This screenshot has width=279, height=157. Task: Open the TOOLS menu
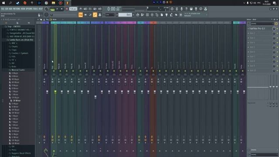click(x=36, y=9)
